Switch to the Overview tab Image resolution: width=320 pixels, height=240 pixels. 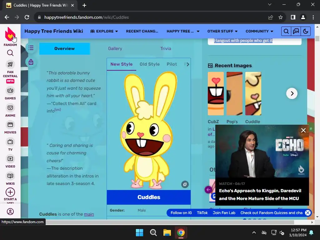coord(64,48)
